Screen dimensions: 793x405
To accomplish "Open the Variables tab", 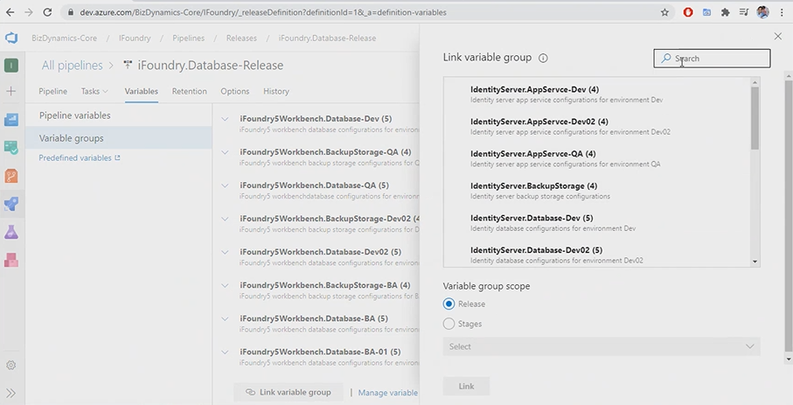I will coord(142,91).
